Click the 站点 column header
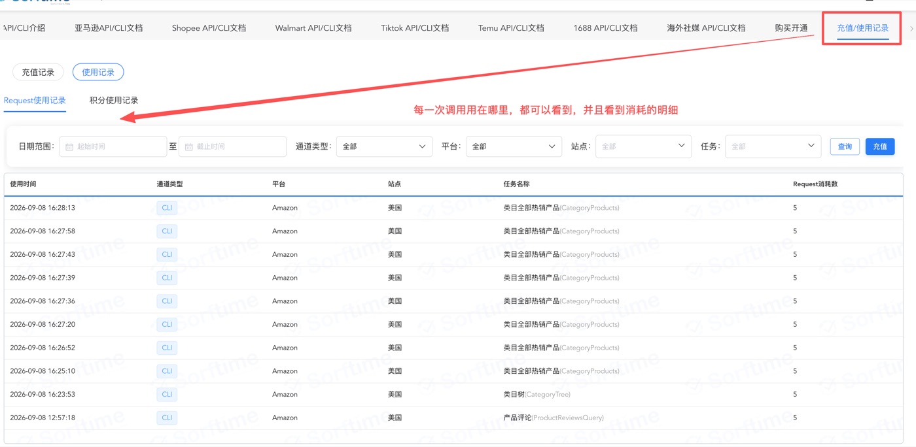916x447 pixels. click(x=395, y=184)
